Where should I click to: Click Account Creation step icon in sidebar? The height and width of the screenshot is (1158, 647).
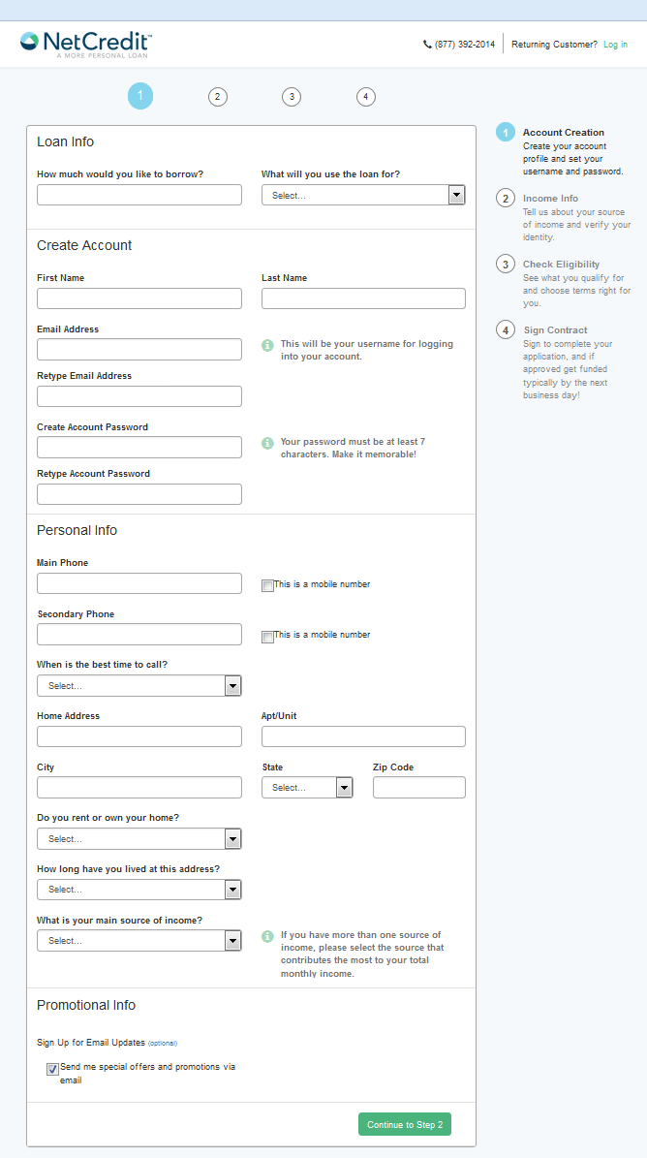pos(506,132)
